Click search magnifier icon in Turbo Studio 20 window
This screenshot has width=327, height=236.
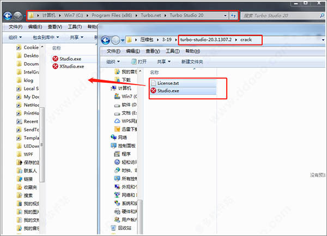(322, 15)
